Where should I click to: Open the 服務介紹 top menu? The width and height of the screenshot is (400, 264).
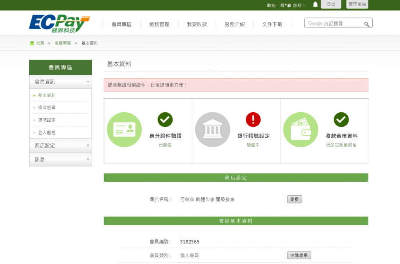tap(234, 24)
